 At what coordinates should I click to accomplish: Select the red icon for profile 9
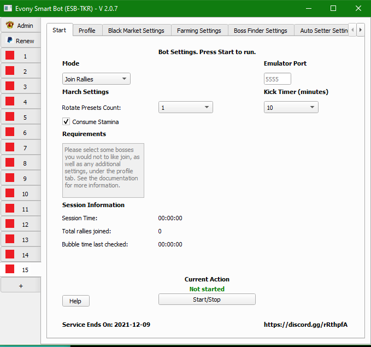click(10, 178)
